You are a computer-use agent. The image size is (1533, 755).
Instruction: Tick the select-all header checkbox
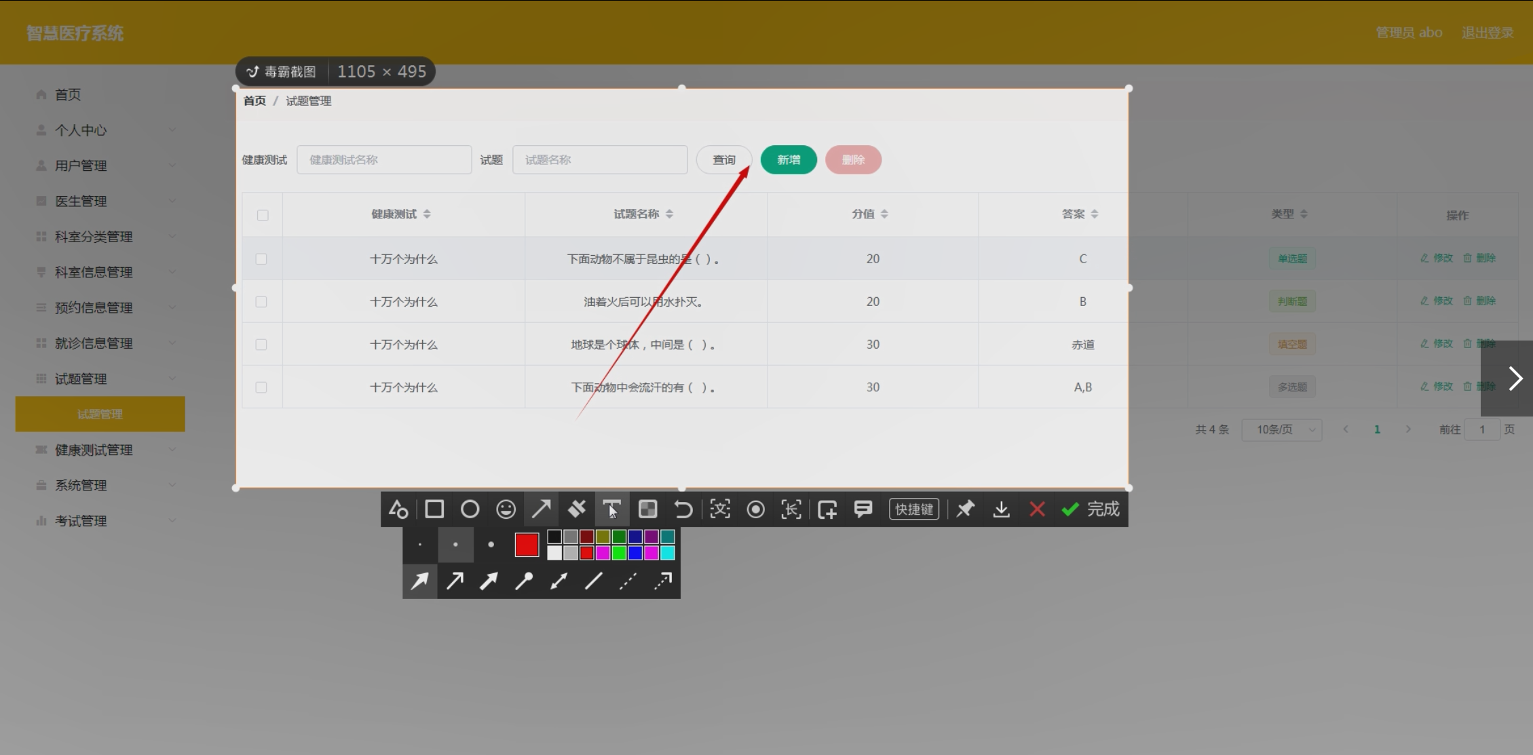(x=263, y=215)
